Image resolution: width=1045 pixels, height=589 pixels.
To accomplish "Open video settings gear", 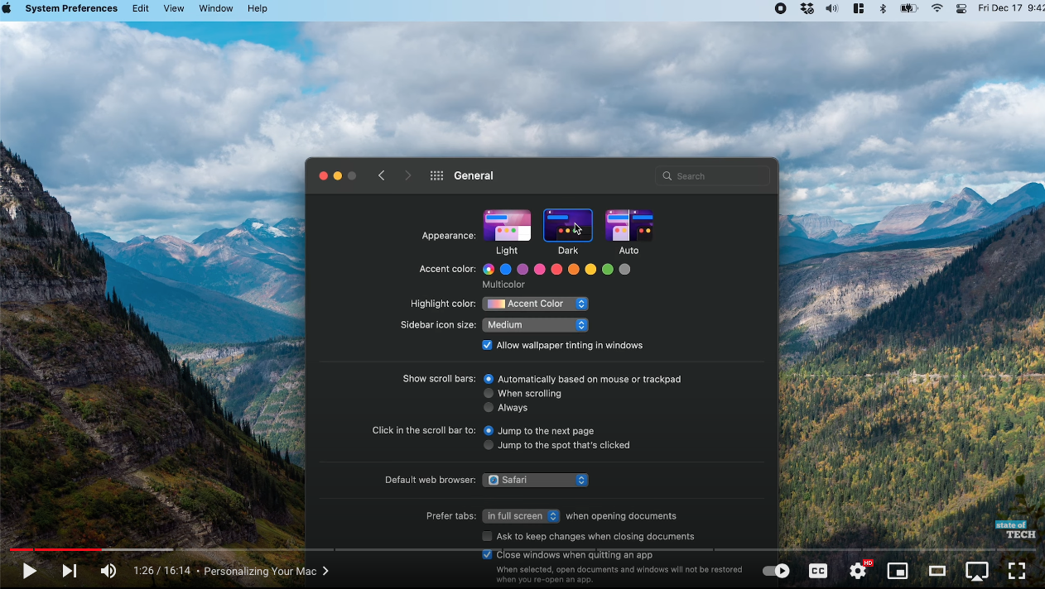I will [858, 571].
